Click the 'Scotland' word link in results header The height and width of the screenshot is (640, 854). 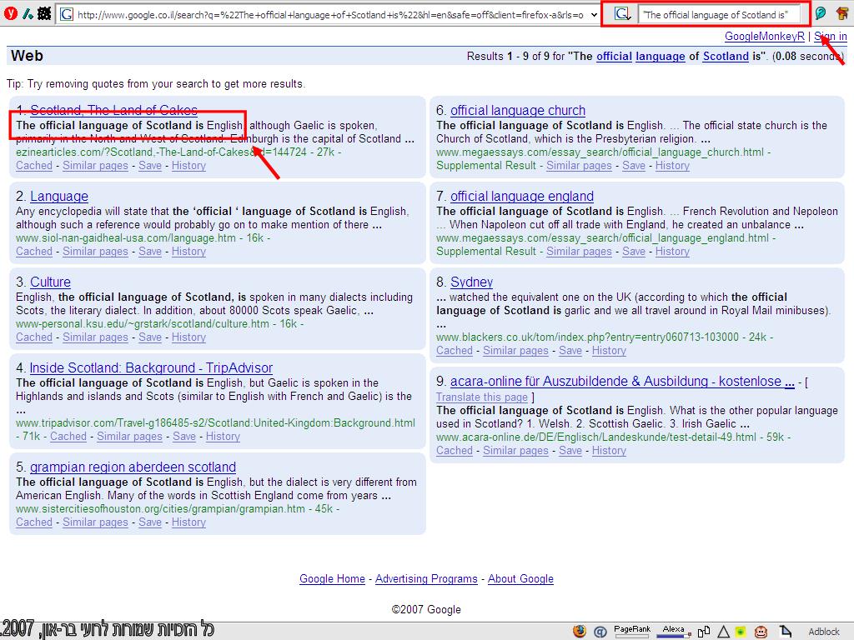726,56
